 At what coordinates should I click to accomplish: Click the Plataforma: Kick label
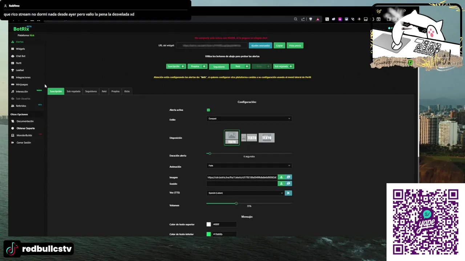[x=26, y=36]
